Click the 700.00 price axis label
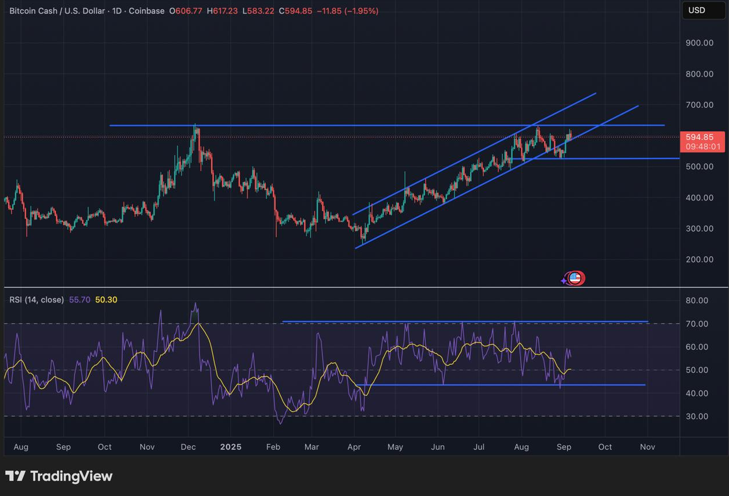 click(x=699, y=105)
